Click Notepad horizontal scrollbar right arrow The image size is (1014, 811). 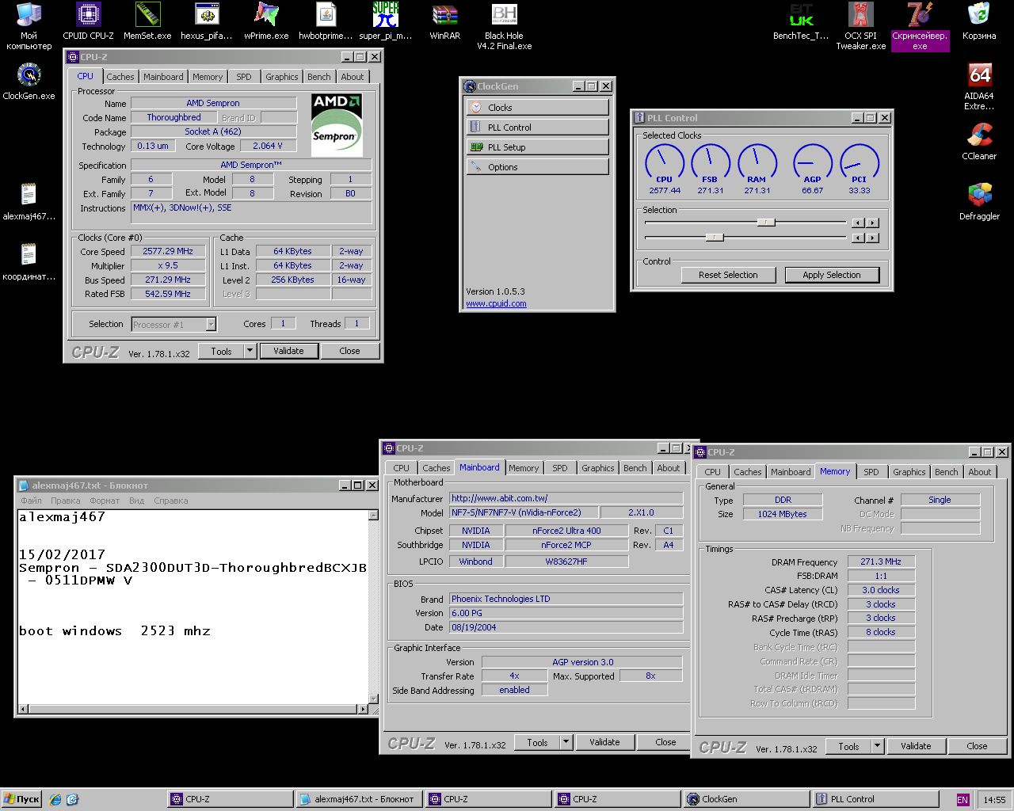pos(364,709)
